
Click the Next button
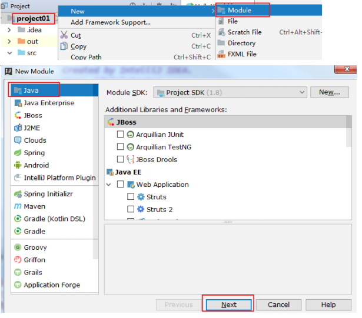pos(229,305)
